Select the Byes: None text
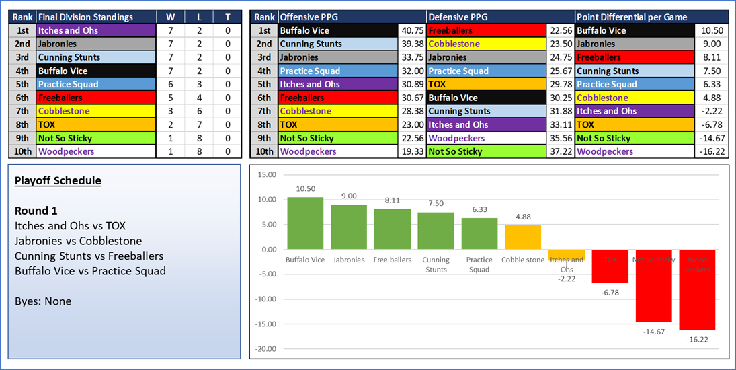This screenshot has width=736, height=370. pyautogui.click(x=43, y=301)
